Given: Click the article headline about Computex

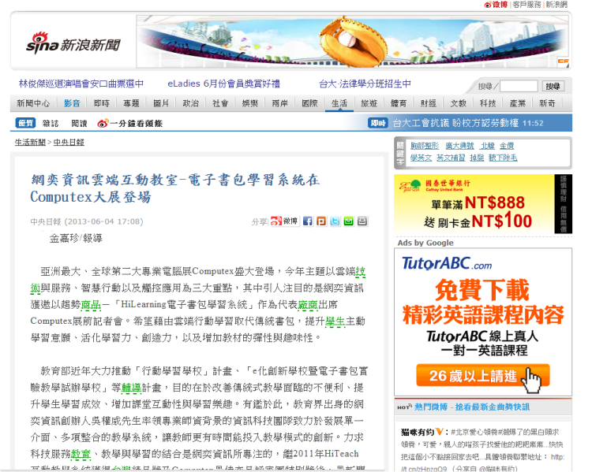Looking at the screenshot, I should coord(175,188).
